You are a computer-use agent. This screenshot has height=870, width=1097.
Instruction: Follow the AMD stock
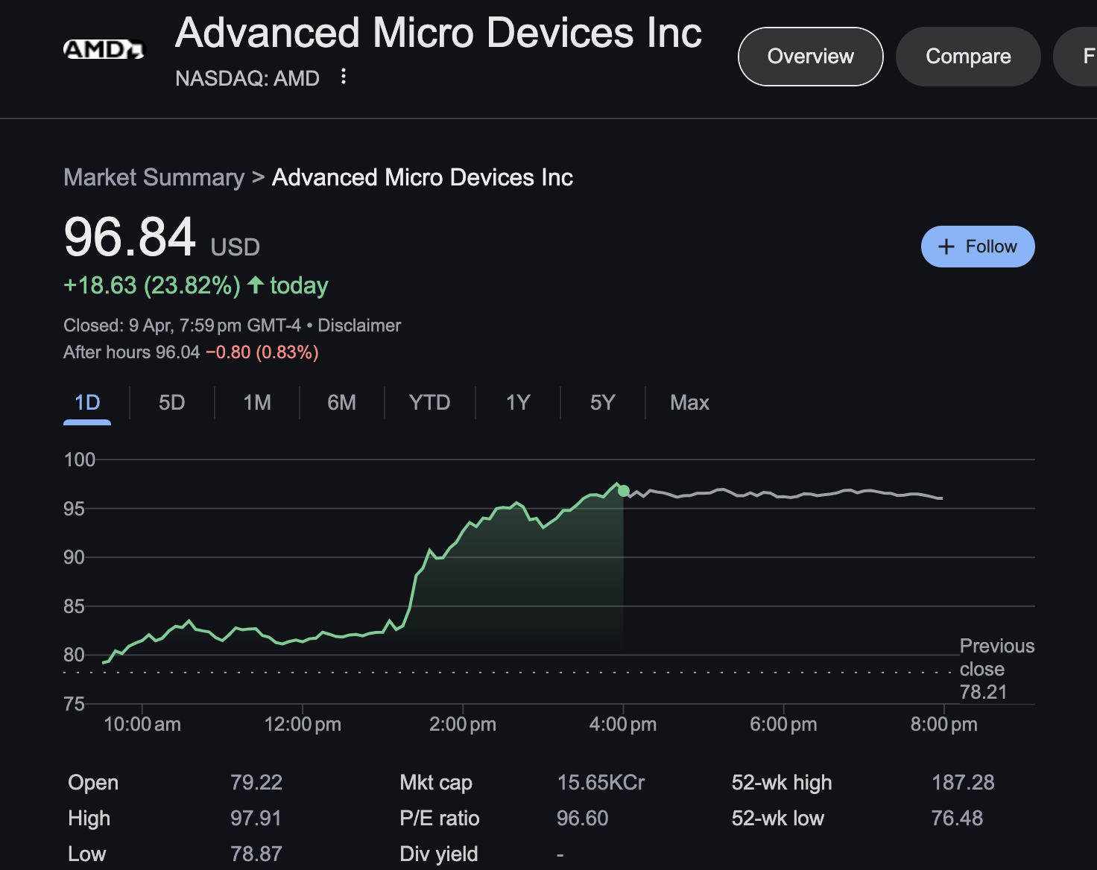pos(978,247)
